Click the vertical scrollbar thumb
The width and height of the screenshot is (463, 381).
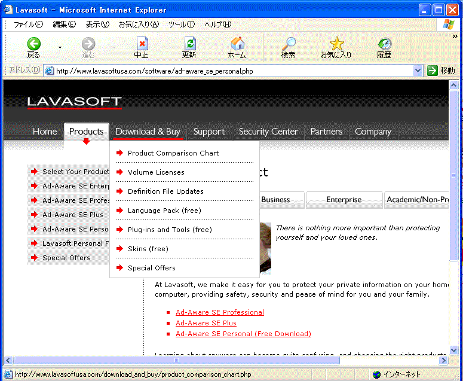[x=453, y=176]
